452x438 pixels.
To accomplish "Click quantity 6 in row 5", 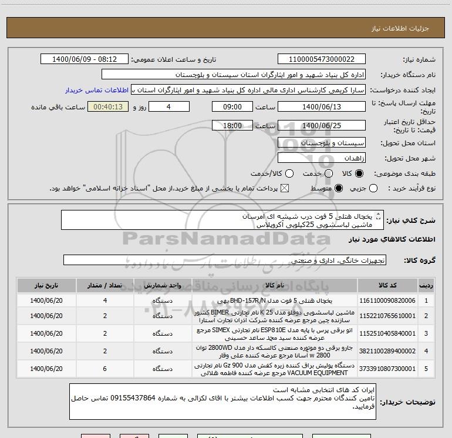I will [x=105, y=369].
